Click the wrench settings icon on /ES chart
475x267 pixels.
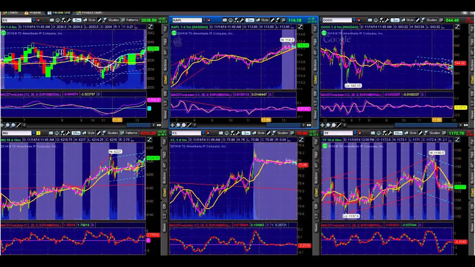pos(69,20)
